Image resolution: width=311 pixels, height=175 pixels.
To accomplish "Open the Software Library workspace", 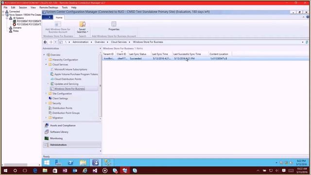I will click(x=72, y=132).
